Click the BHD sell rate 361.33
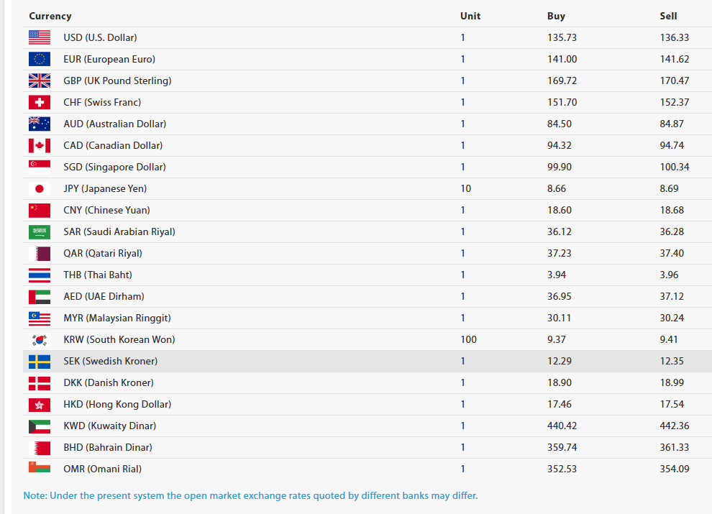Viewport: 712px width, 514px height. [x=674, y=447]
